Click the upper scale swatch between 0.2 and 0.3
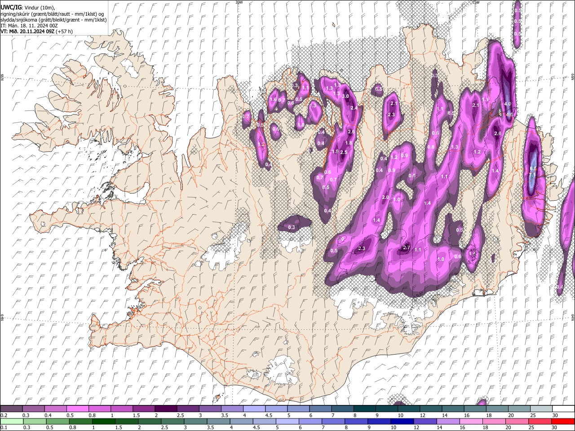Image resolution: width=575 pixels, height=431 pixels. (12, 409)
